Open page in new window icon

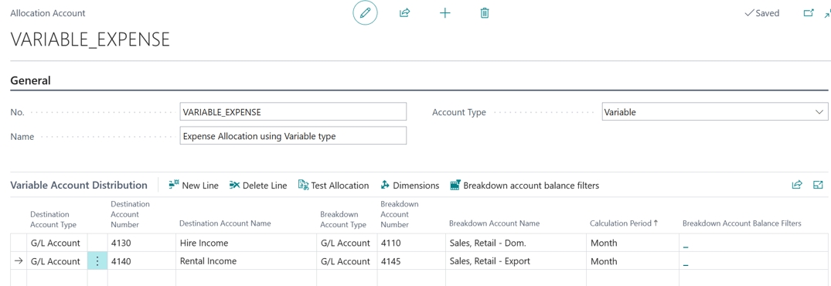click(809, 13)
